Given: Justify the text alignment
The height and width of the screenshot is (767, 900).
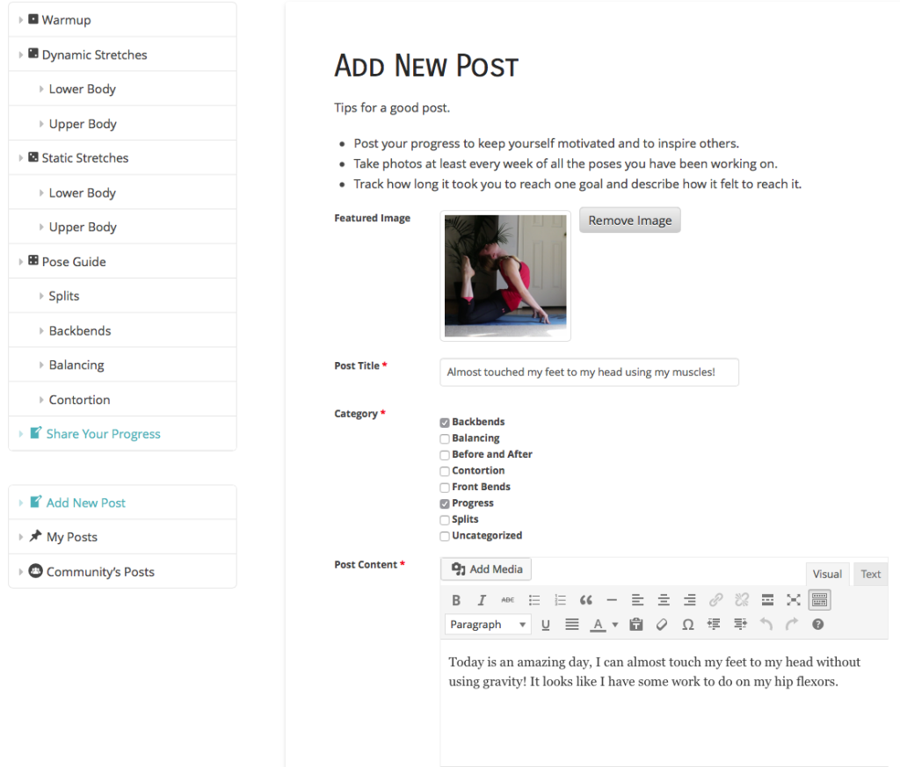Looking at the screenshot, I should (571, 625).
